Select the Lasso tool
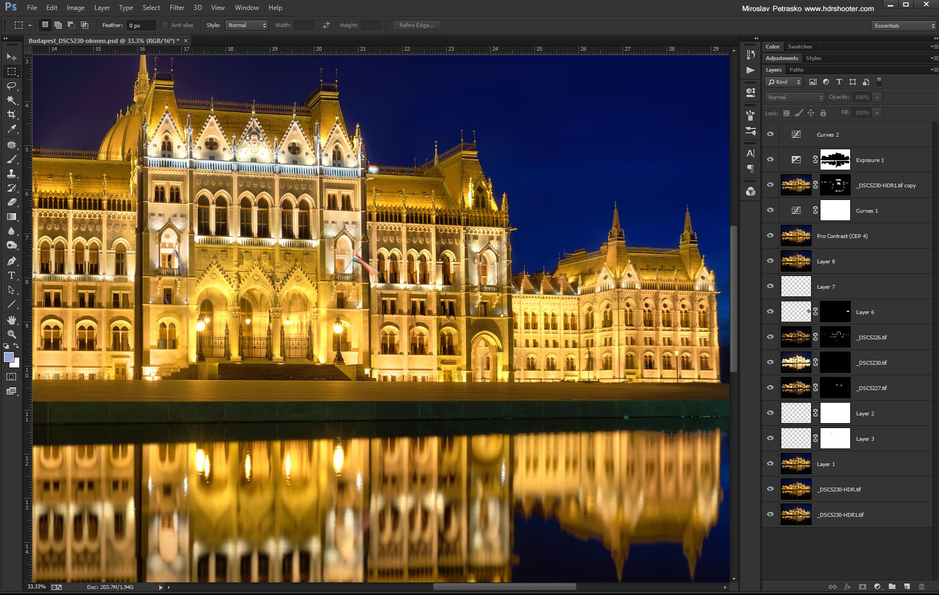Viewport: 939px width, 595px height. tap(12, 85)
